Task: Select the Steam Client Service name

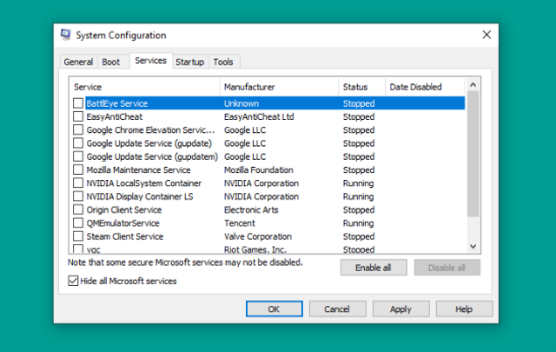Action: 125,236
